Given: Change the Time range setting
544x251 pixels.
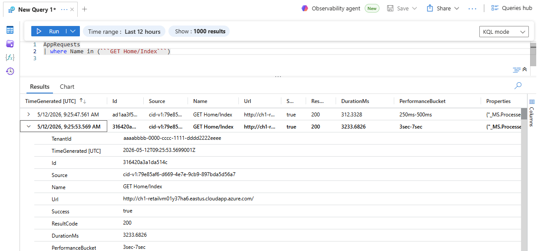Looking at the screenshot, I should click(124, 32).
